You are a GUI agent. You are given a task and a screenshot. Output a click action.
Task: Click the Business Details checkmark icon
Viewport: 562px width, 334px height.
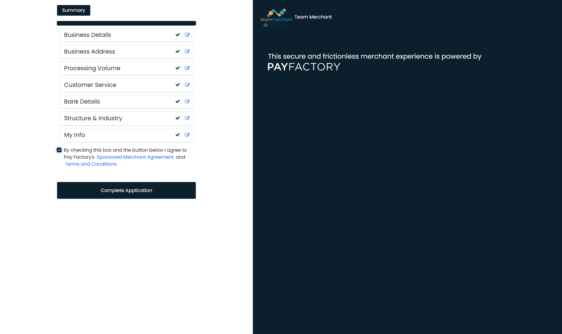178,35
